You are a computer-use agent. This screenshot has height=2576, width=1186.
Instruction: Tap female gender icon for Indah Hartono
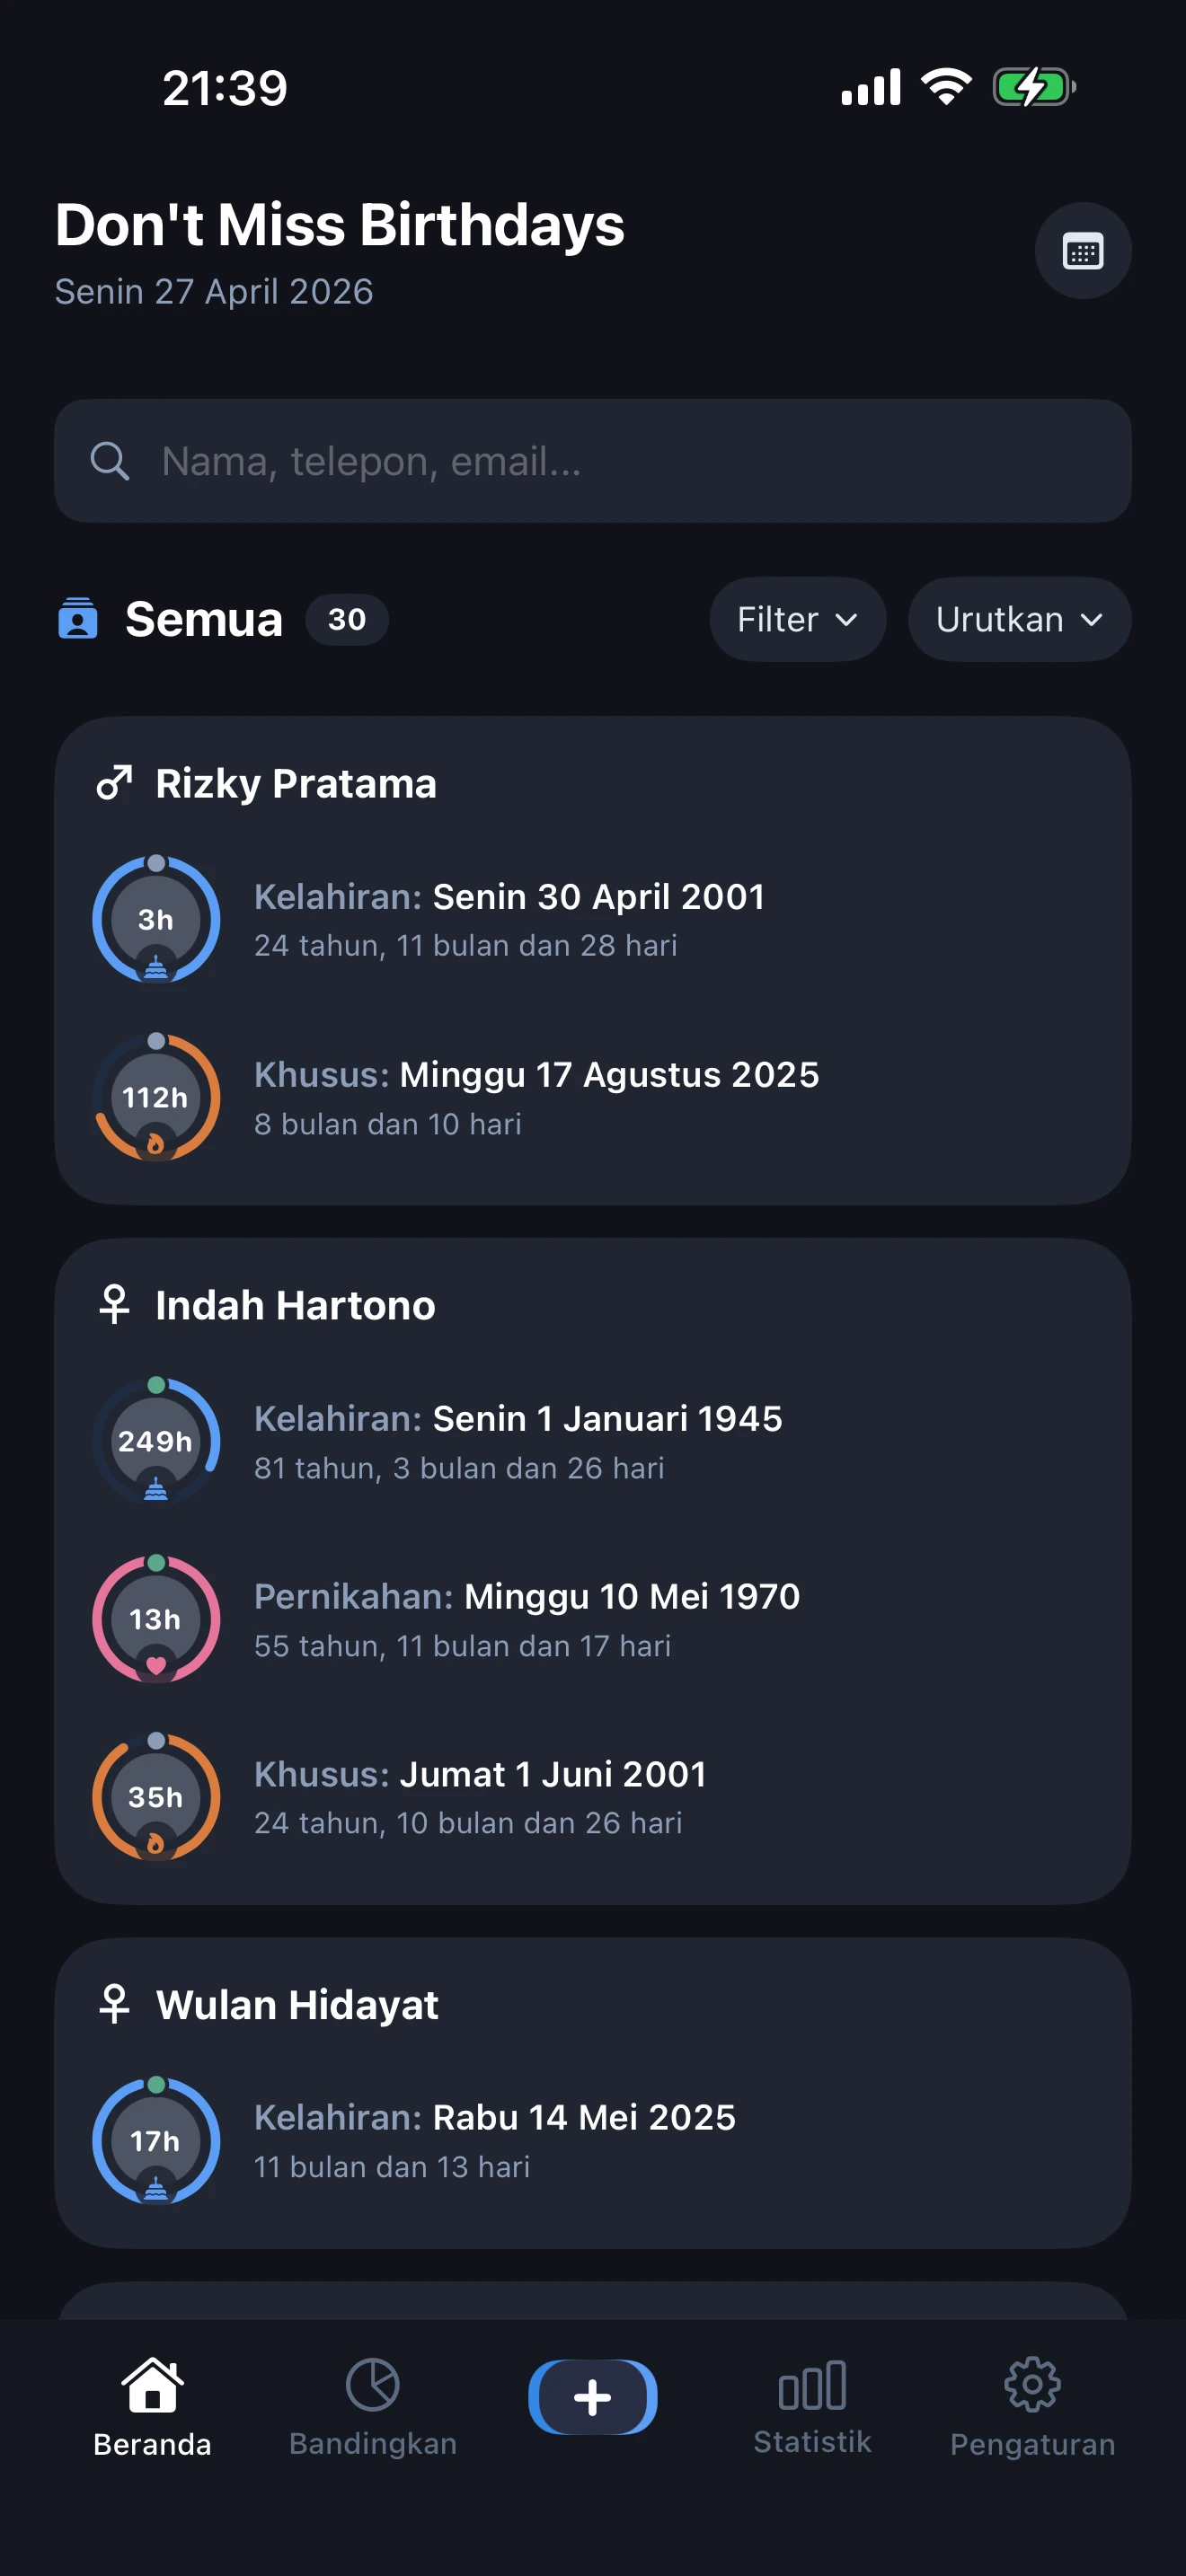[114, 1305]
